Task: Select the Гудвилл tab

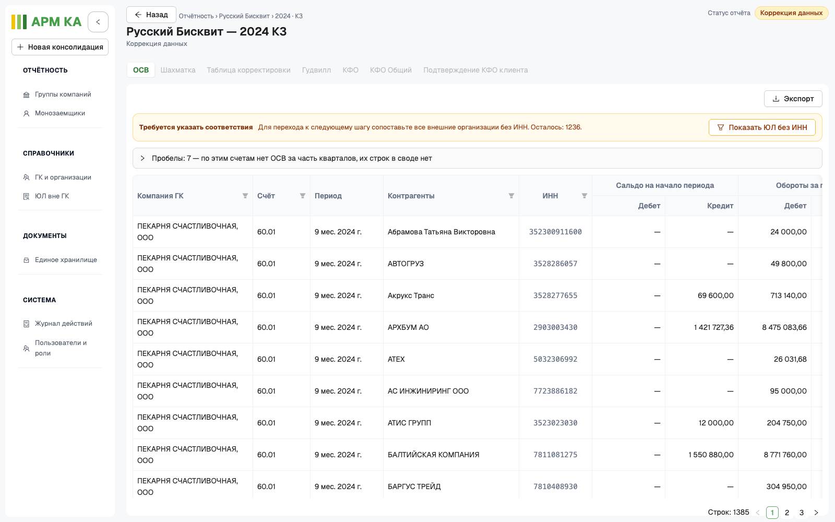Action: [x=316, y=70]
